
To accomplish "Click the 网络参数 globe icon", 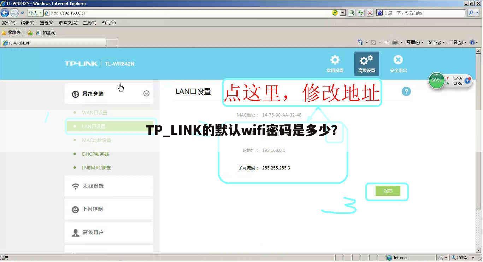I will (x=75, y=94).
